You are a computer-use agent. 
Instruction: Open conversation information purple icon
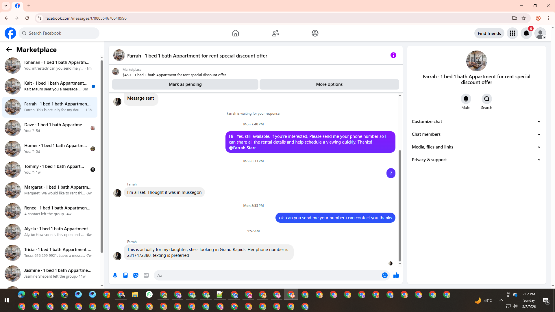[x=393, y=55]
